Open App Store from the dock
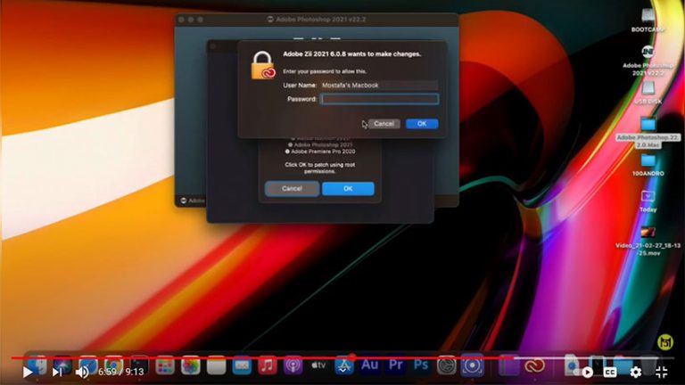685x385 pixels. (x=344, y=365)
